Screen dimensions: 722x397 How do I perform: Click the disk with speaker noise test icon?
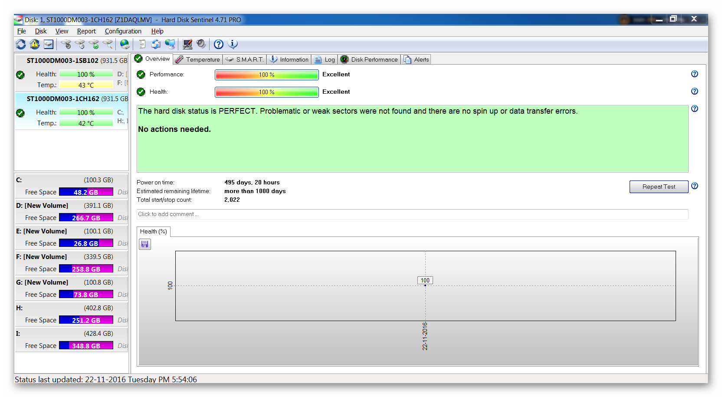pos(66,44)
